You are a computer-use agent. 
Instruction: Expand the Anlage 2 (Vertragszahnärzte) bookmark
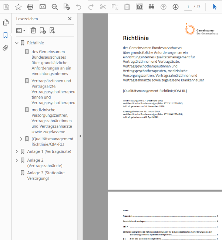17,160
